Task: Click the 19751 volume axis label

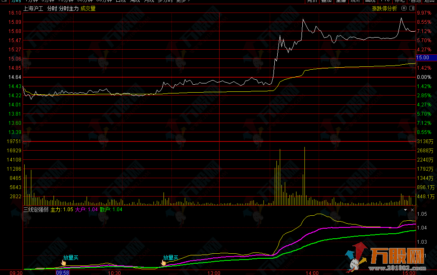Action: [14, 141]
